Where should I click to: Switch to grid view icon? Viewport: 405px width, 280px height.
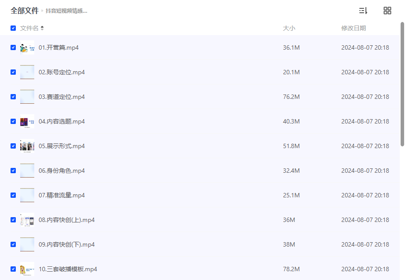click(387, 11)
